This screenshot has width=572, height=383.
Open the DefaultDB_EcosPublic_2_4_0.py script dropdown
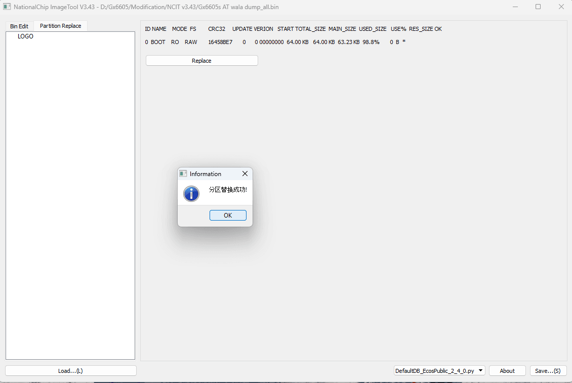[x=439, y=370]
